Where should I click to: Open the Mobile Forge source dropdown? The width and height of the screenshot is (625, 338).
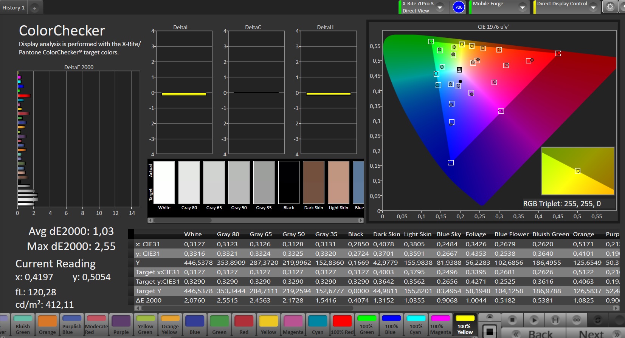522,7
